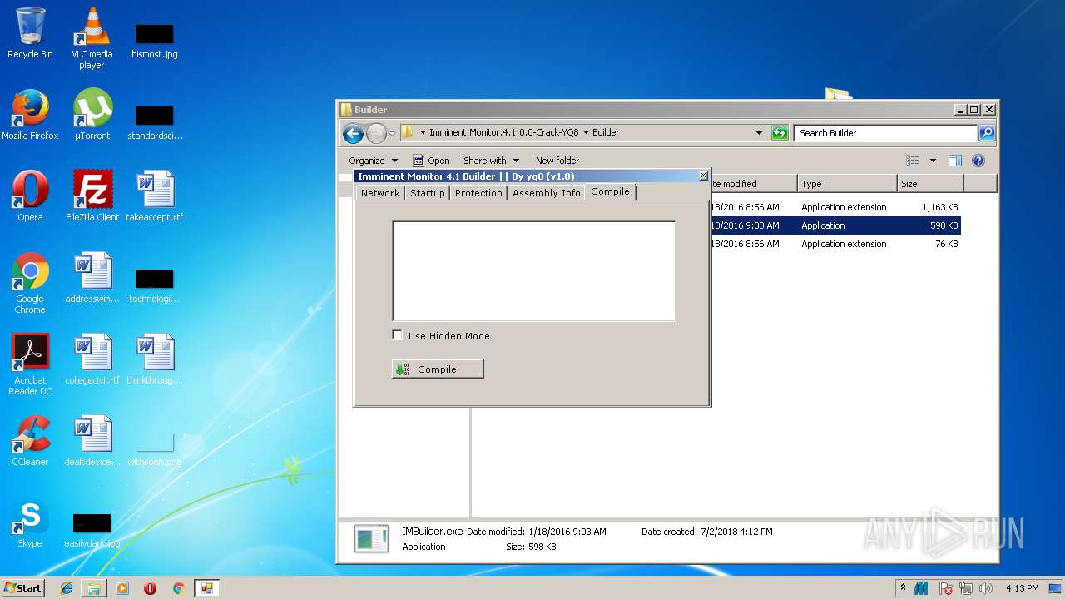Screen dimensions: 1065x599
Task: Switch to the Network tab
Action: 380,193
